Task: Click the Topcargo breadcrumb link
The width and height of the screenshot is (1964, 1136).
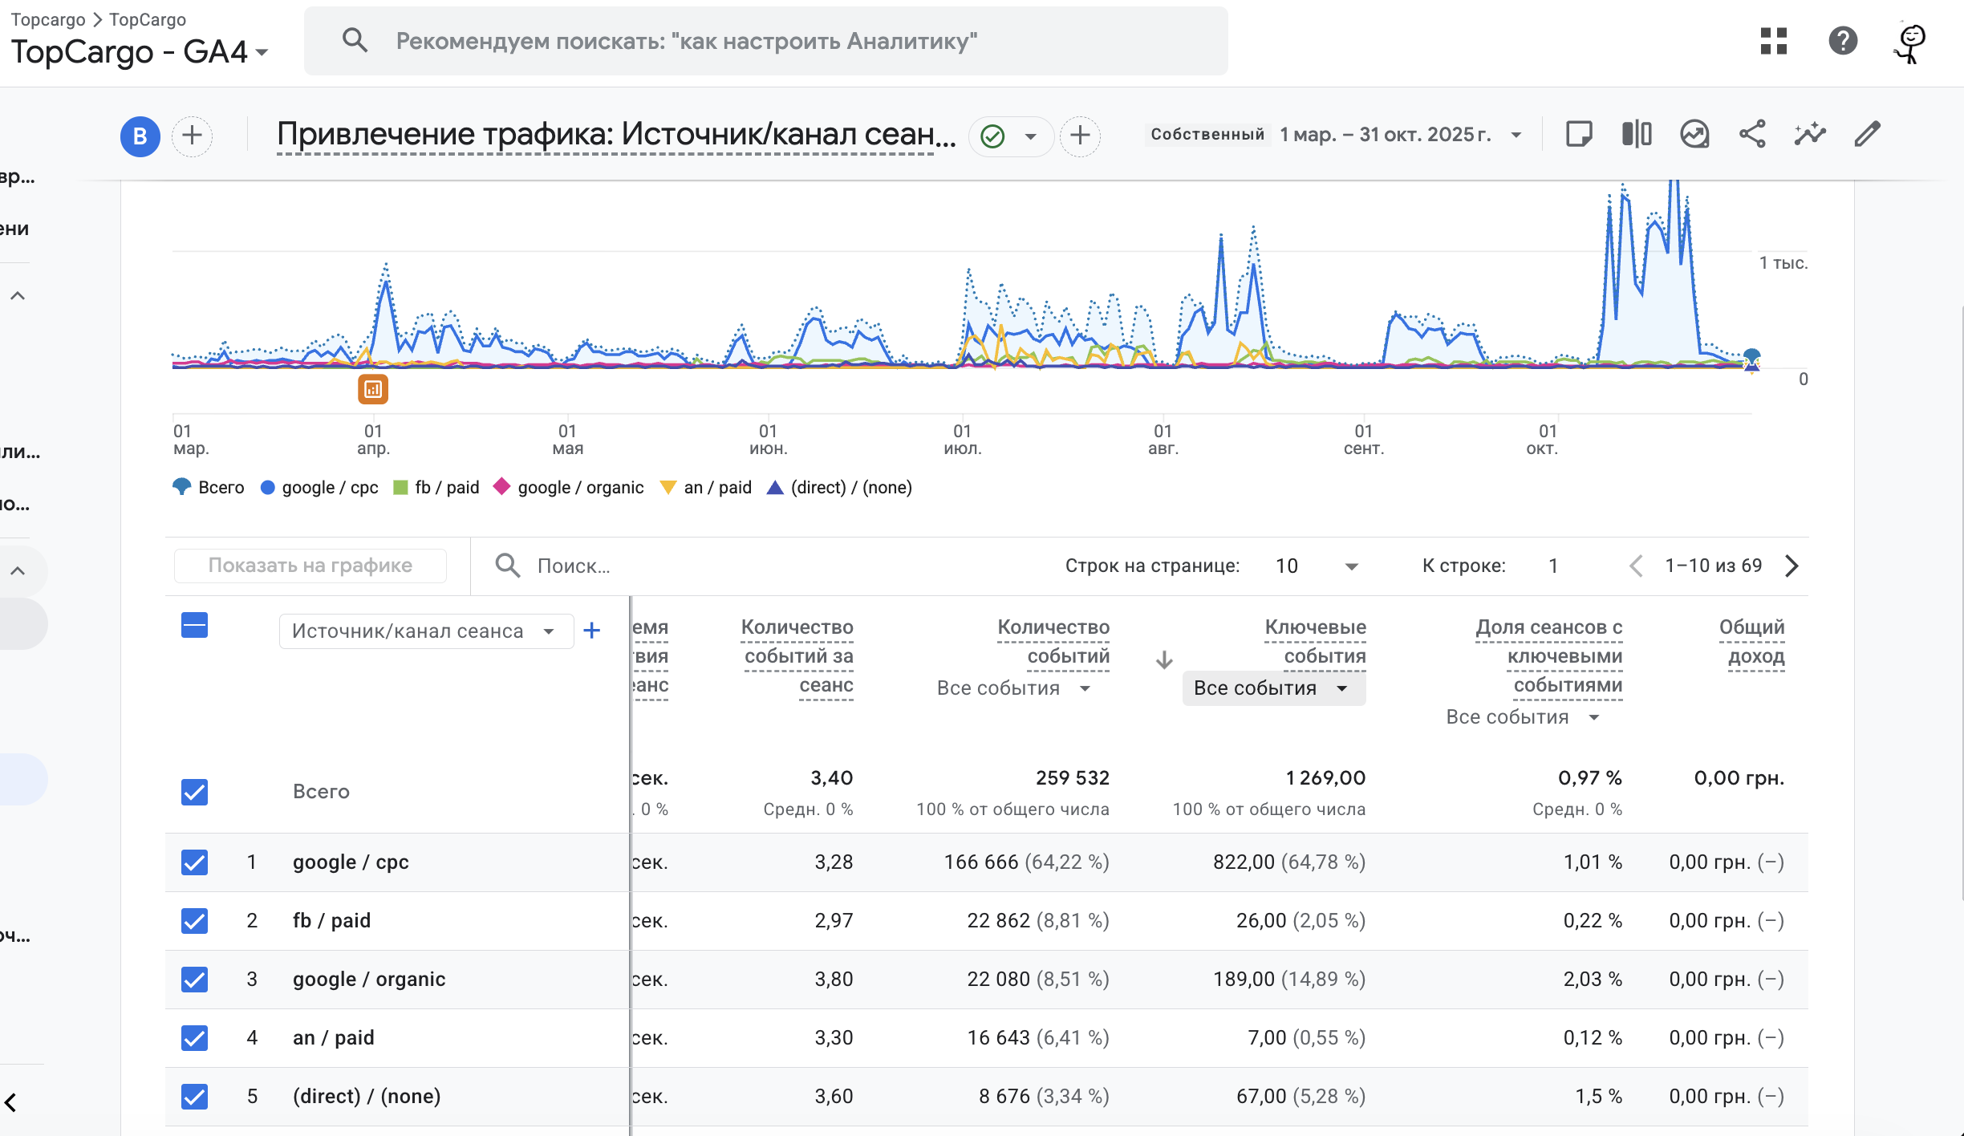Action: 48,19
